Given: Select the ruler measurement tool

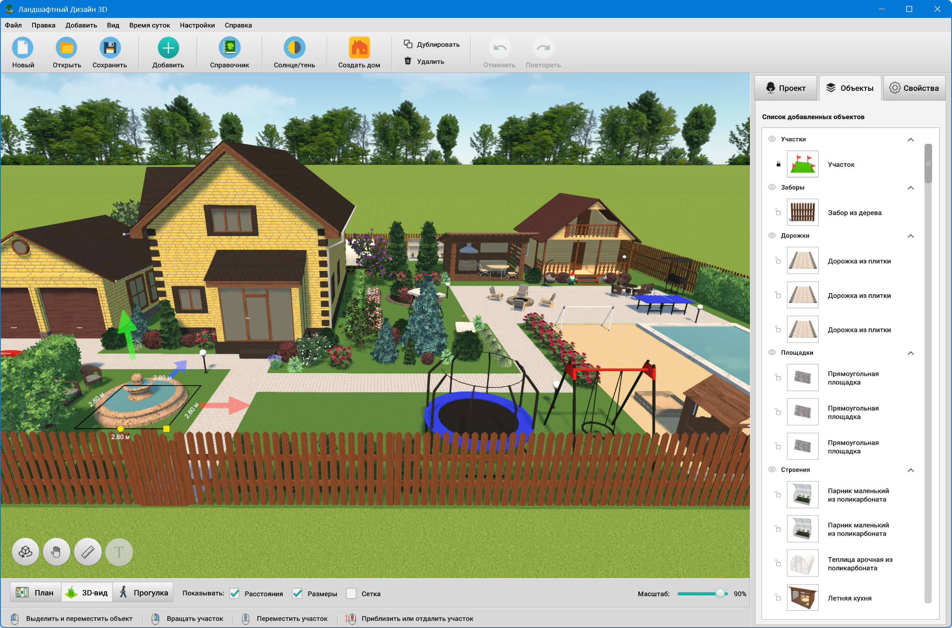Looking at the screenshot, I should tap(88, 552).
